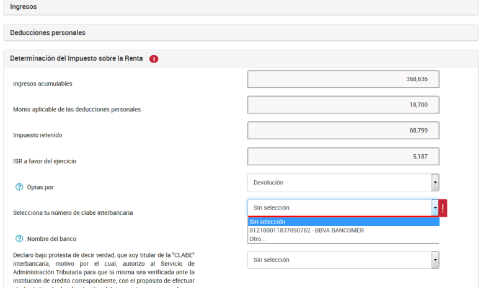This screenshot has height=288, width=496.
Task: Choose 012180011837090782 - BBVA BANCOMER option
Action: [343, 230]
